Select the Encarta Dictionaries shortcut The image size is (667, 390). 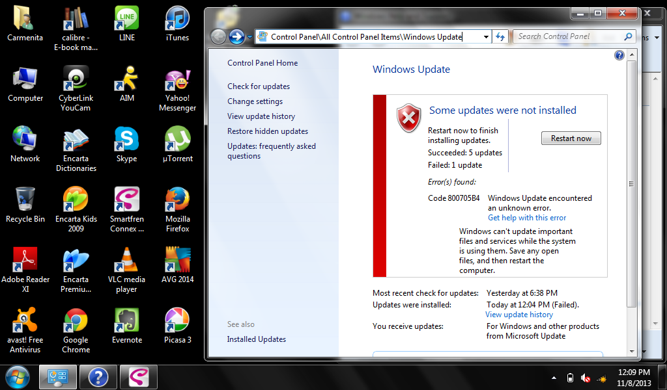click(x=76, y=149)
